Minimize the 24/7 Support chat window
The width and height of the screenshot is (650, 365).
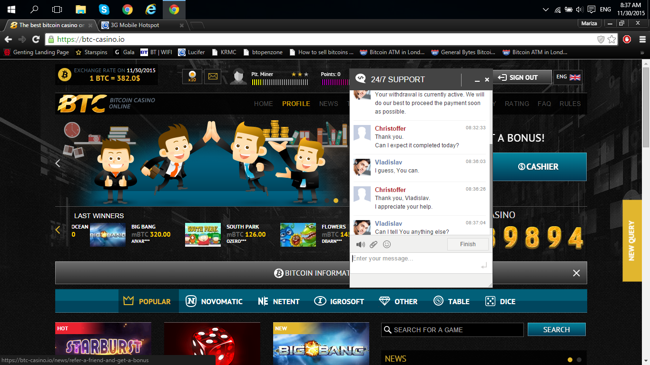click(477, 80)
